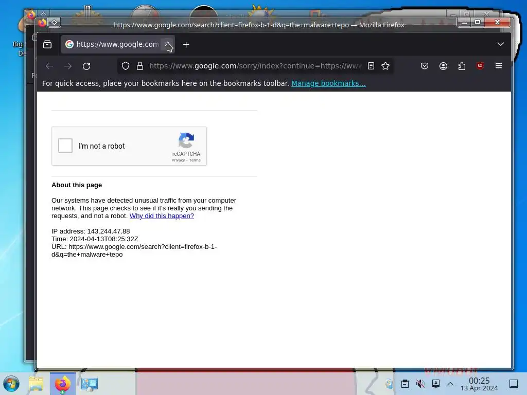Go forward one page

click(x=68, y=66)
